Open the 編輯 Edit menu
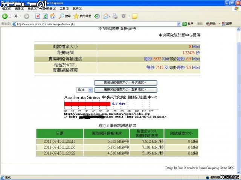The height and width of the screenshot is (180, 241). pos(19,9)
